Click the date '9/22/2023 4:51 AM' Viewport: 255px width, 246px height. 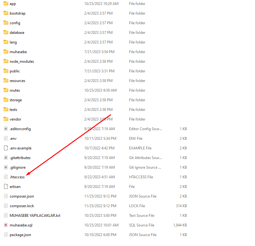[100, 177]
